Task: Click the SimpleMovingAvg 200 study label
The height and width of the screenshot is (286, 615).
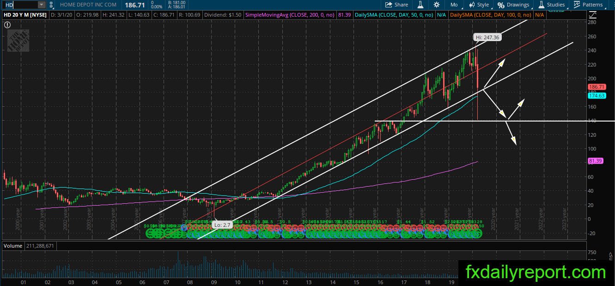Action: click(x=290, y=15)
